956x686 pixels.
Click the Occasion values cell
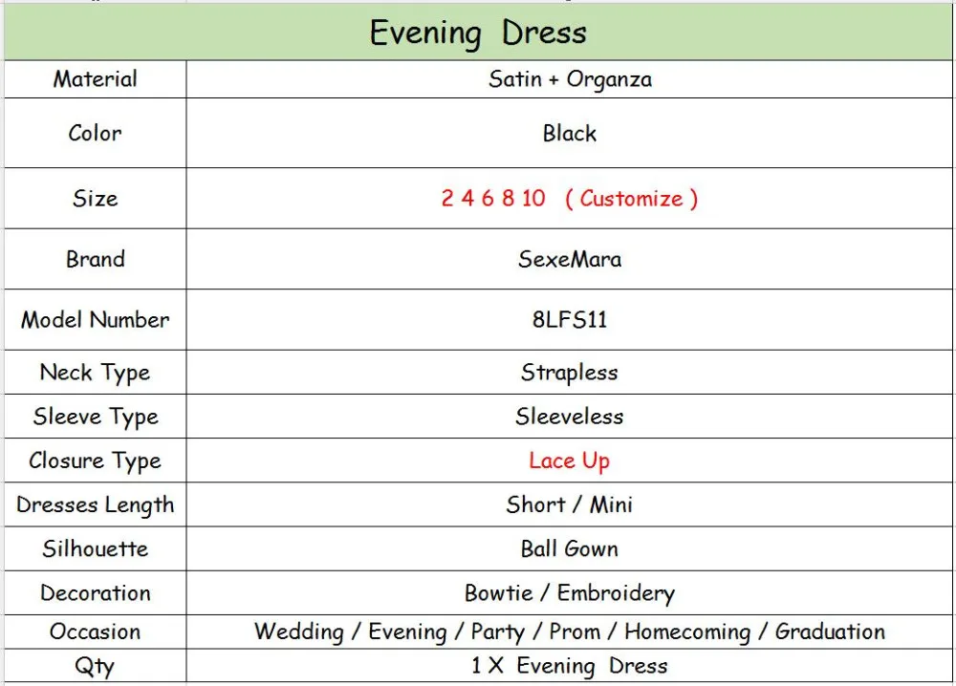570,632
